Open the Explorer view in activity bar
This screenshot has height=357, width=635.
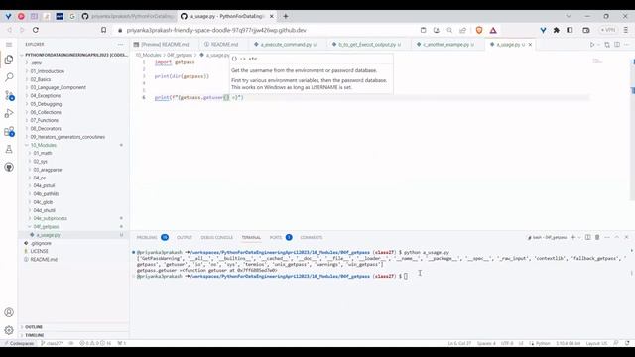(x=9, y=59)
